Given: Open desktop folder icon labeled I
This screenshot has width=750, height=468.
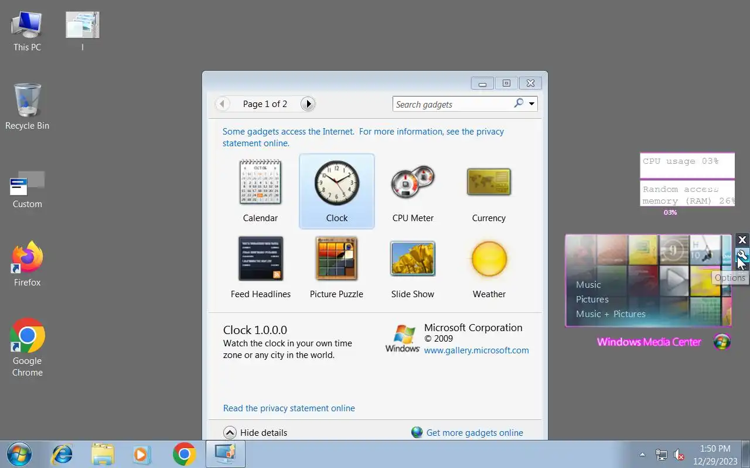Looking at the screenshot, I should click(x=83, y=32).
